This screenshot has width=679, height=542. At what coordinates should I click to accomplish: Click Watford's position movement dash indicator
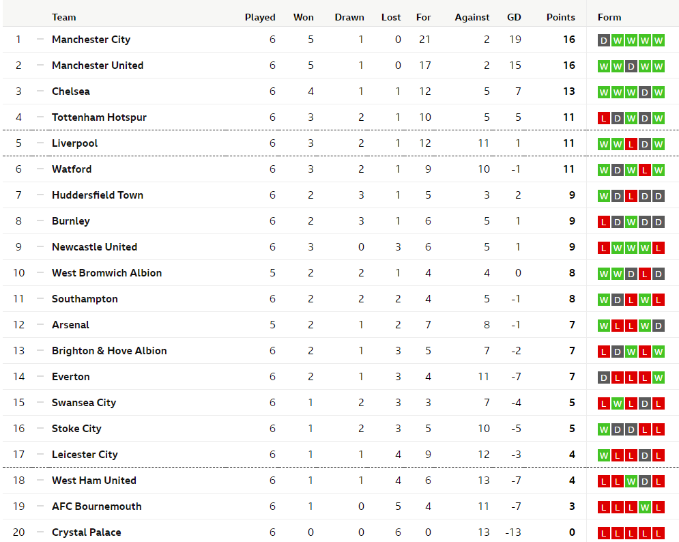click(40, 169)
